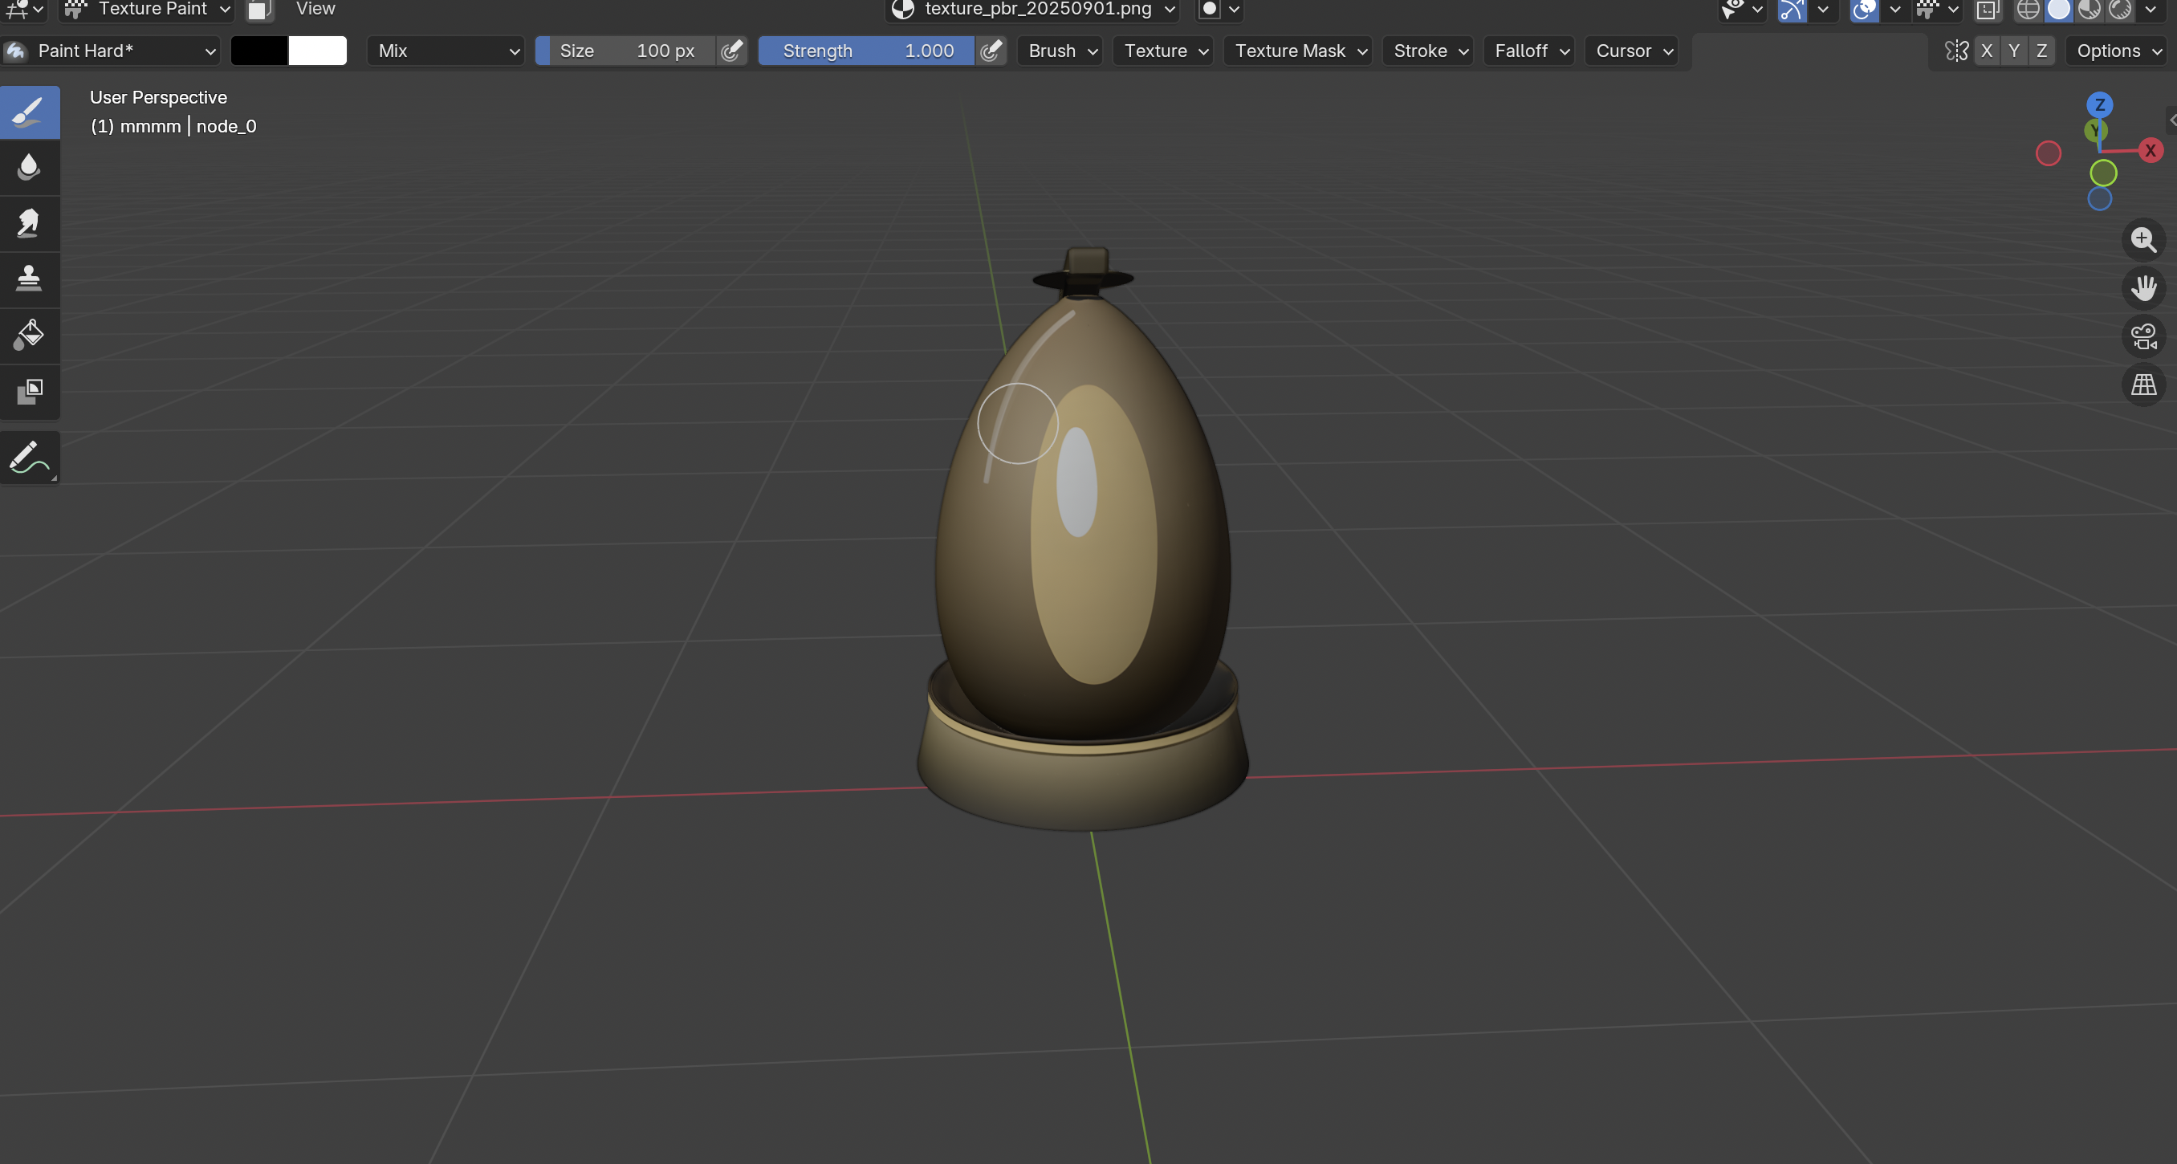
Task: Toggle Strength pressure sensitivity
Action: click(x=991, y=51)
